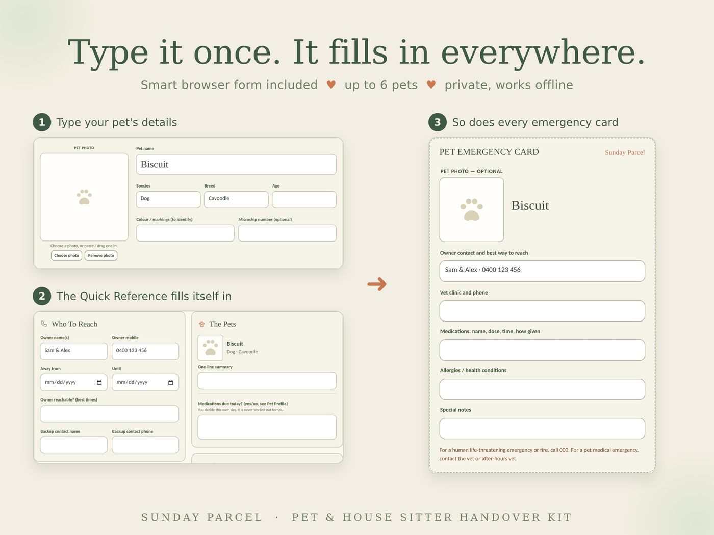Viewport: 714px width, 535px height.
Task: Focus the Owner reachable best times field
Action: tap(110, 414)
